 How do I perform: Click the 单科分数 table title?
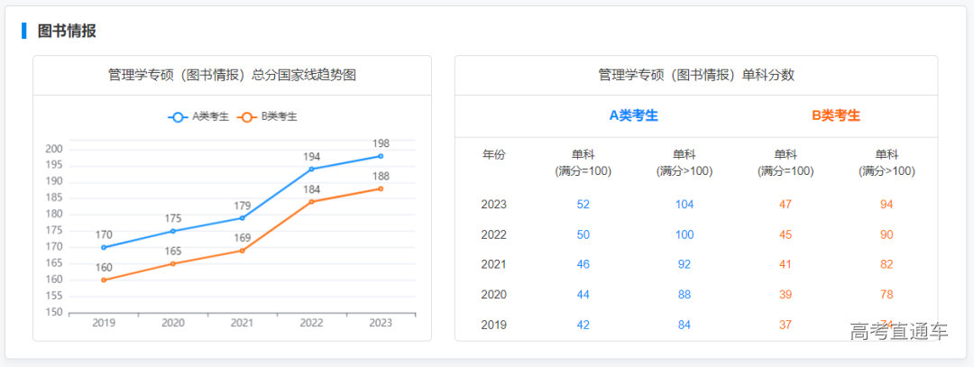[695, 75]
